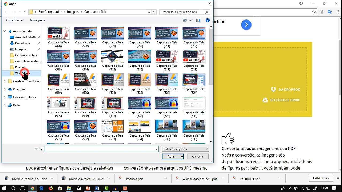Open Windows Start menu
Screen dimensions: 342x192
pyautogui.click(x=4, y=188)
